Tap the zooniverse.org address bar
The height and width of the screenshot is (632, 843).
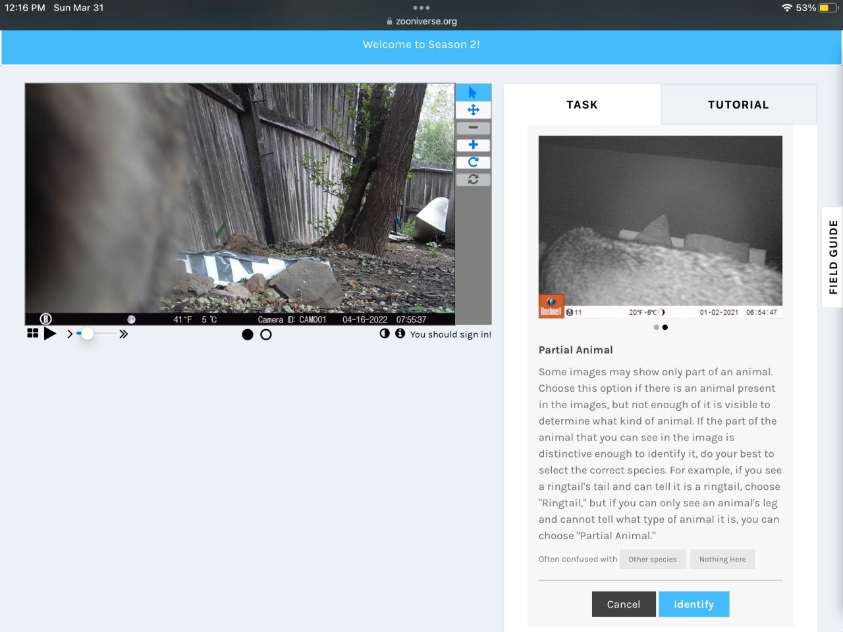tap(421, 21)
